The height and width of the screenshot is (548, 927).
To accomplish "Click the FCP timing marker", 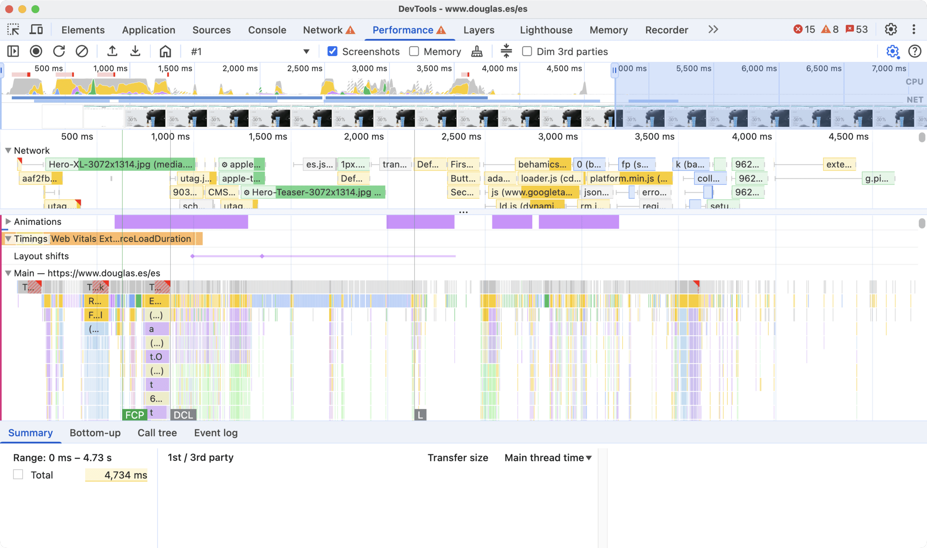I will click(x=134, y=415).
